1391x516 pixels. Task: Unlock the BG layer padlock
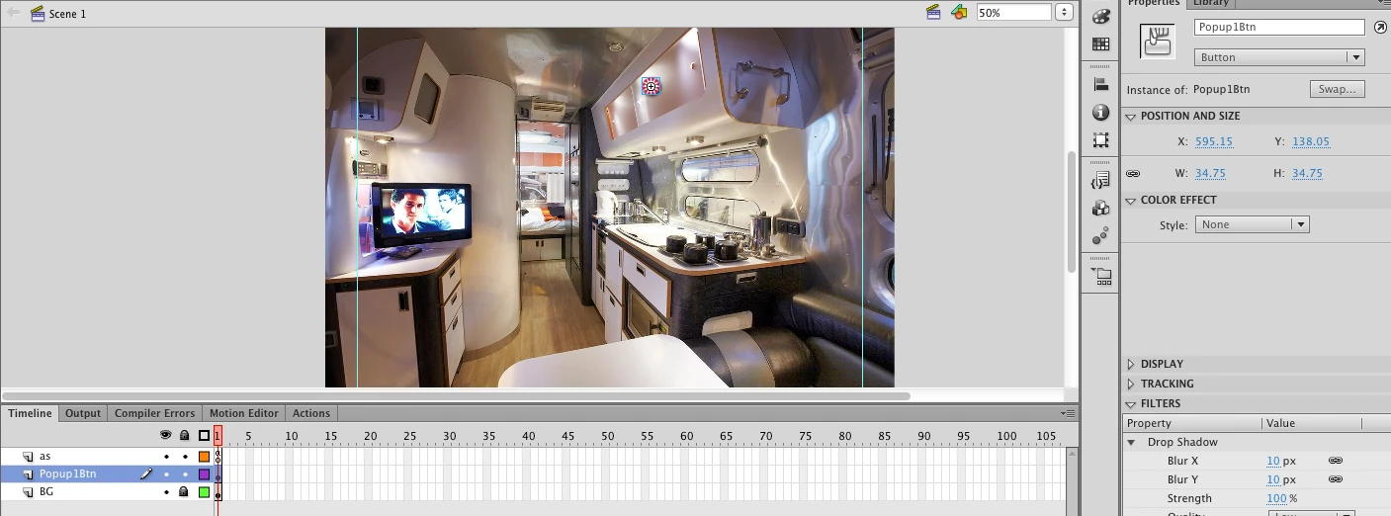pyautogui.click(x=184, y=492)
